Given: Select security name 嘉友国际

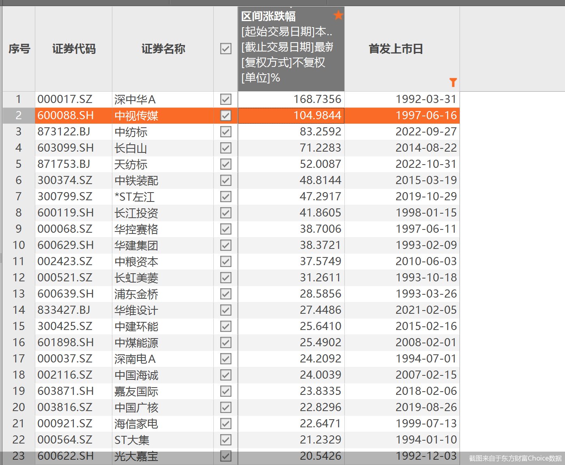Looking at the screenshot, I should 136,391.
